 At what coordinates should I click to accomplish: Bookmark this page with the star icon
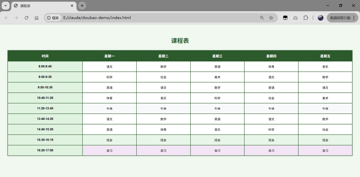coord(271,18)
